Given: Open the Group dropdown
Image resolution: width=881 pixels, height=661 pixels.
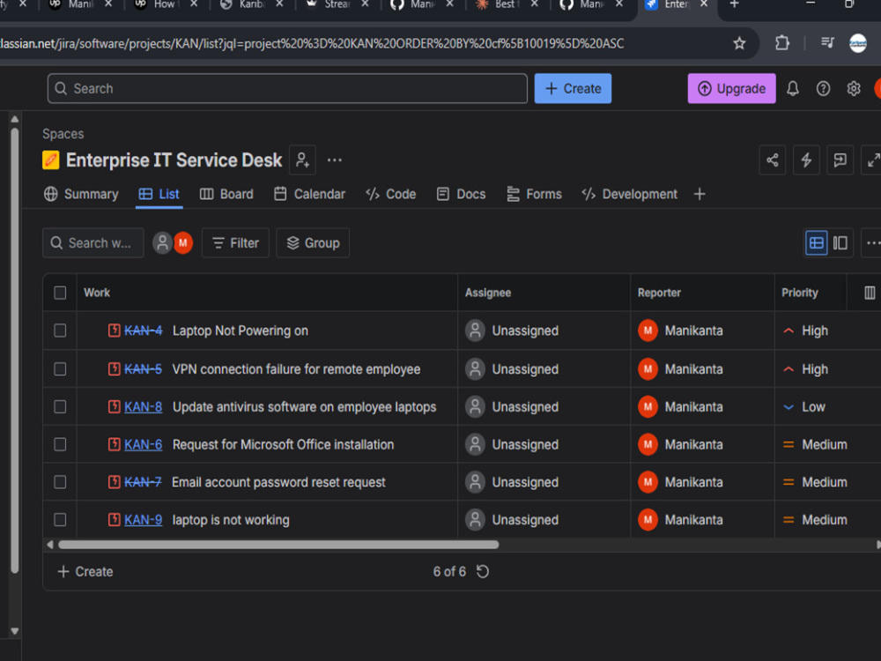Looking at the screenshot, I should (313, 243).
